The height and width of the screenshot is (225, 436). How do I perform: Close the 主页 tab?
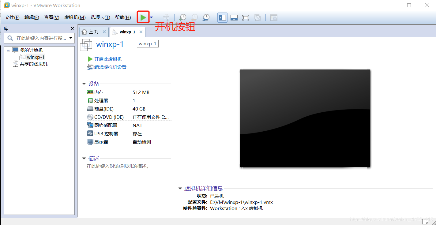click(104, 32)
